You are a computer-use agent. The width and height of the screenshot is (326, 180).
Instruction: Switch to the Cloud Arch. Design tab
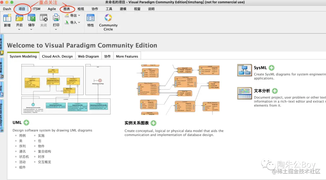57,56
